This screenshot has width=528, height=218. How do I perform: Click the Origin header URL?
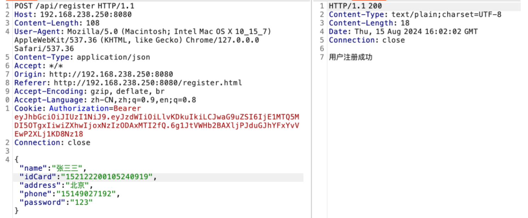coord(111,74)
